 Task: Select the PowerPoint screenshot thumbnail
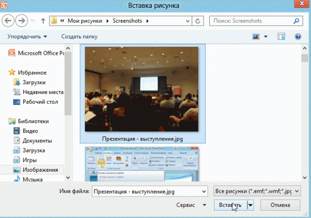(142, 164)
